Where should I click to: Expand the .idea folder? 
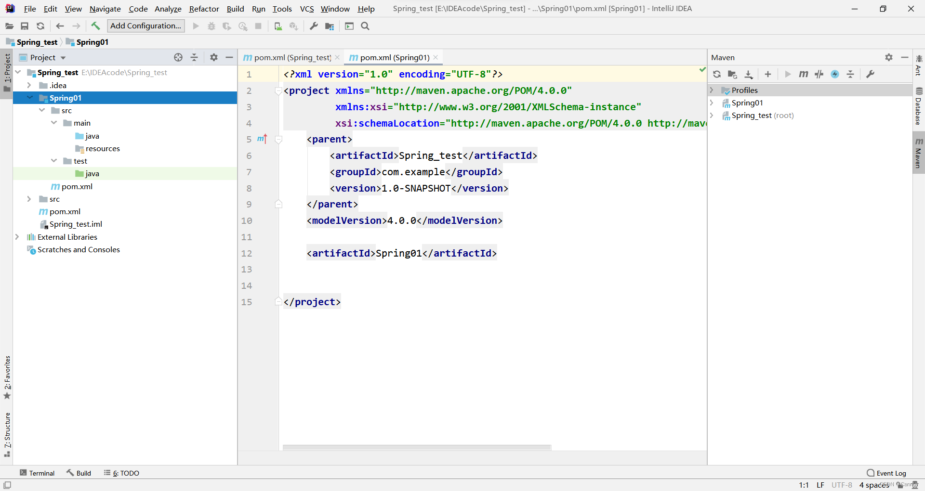tap(29, 85)
